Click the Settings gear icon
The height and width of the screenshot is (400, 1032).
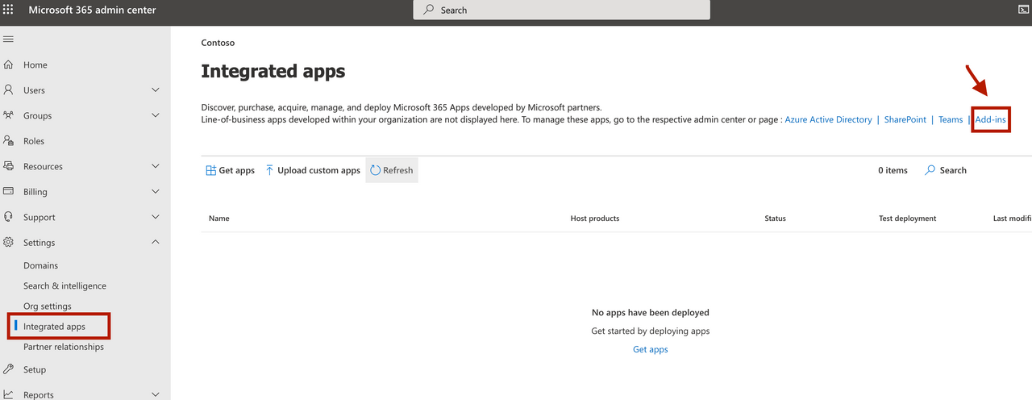[8, 242]
